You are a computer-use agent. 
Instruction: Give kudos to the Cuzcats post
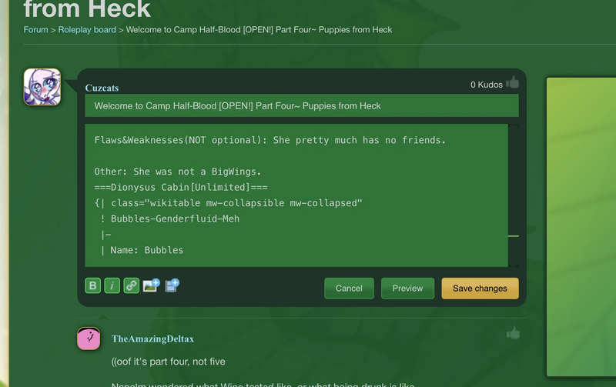coord(513,83)
